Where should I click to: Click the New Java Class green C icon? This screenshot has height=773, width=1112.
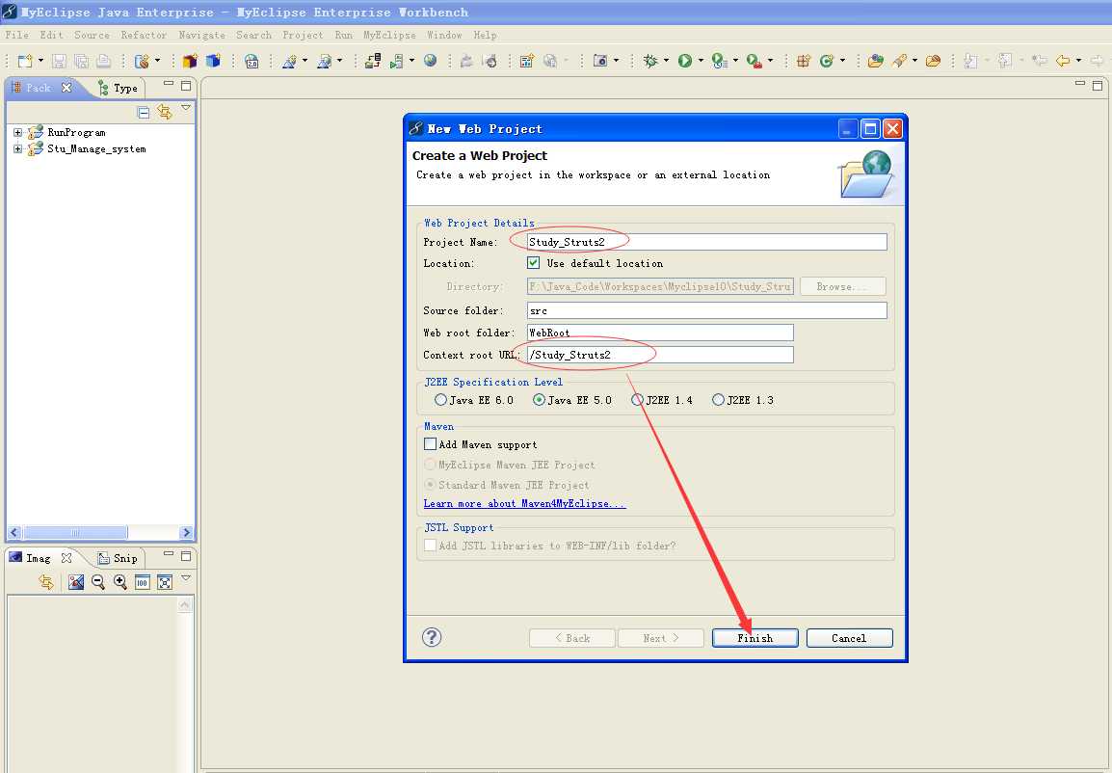(x=826, y=61)
